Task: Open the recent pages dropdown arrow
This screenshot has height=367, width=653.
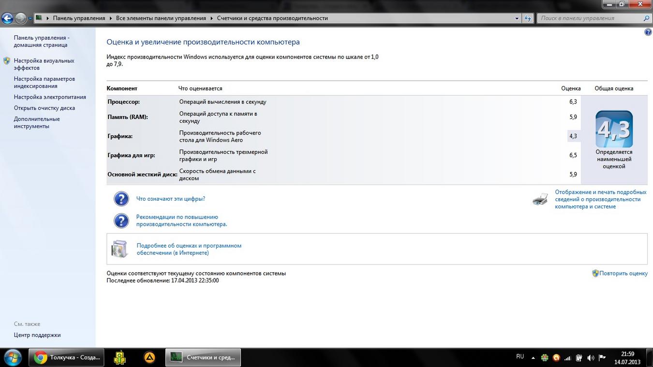Action: (x=30, y=18)
